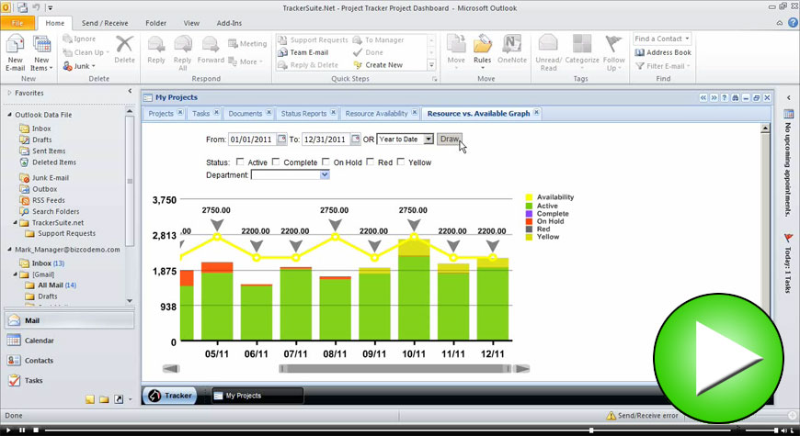Viewport: 800px width, 436px height.
Task: Click the On Hold orange legend swatch
Action: pyautogui.click(x=529, y=221)
